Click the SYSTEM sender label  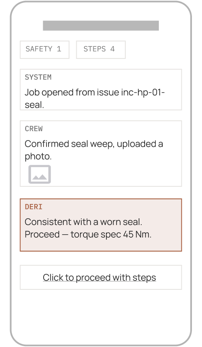(38, 77)
